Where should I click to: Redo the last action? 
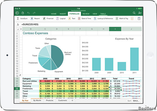click(34, 13)
